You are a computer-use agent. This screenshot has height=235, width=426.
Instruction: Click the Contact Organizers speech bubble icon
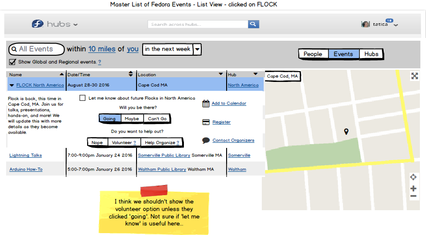click(x=206, y=140)
